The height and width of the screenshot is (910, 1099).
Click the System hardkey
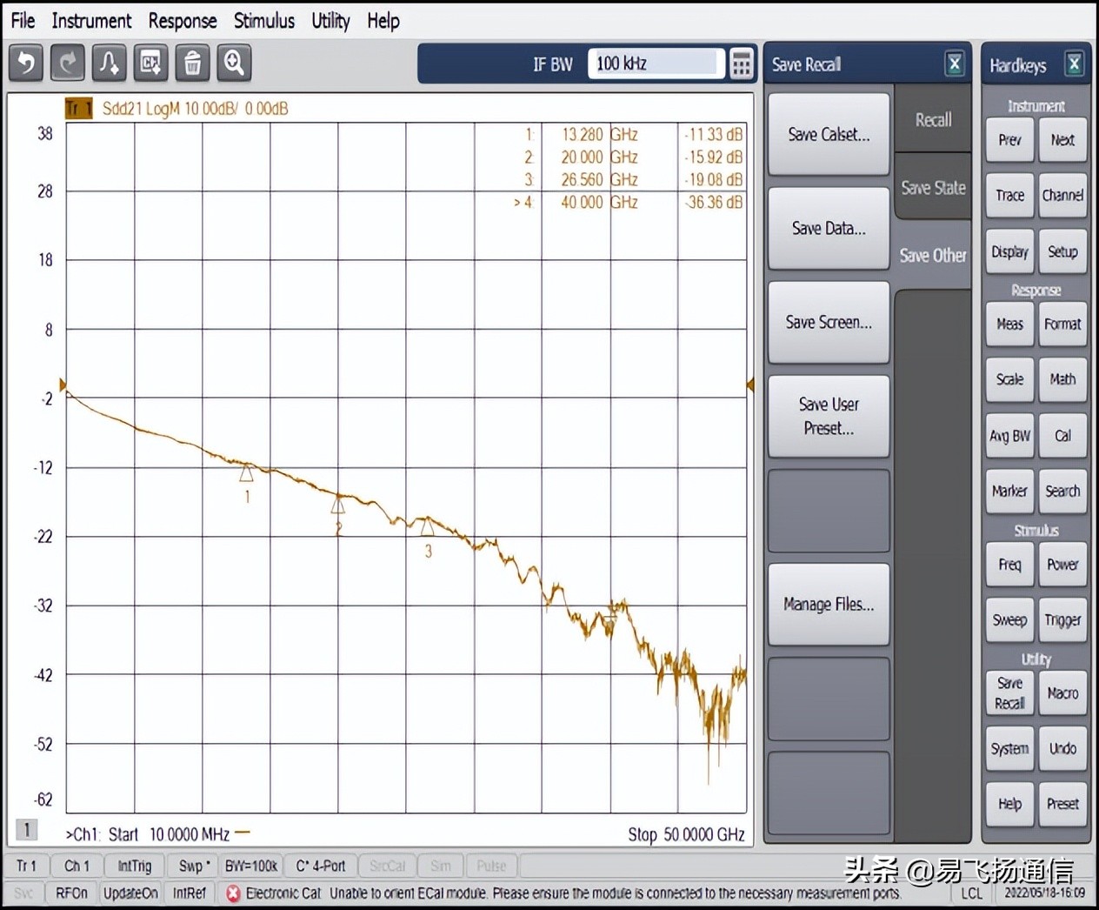tap(1009, 748)
